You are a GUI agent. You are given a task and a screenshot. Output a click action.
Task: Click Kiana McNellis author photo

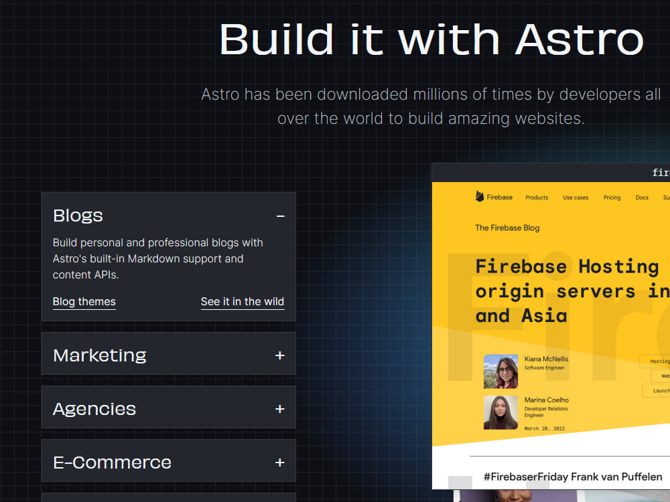click(500, 371)
